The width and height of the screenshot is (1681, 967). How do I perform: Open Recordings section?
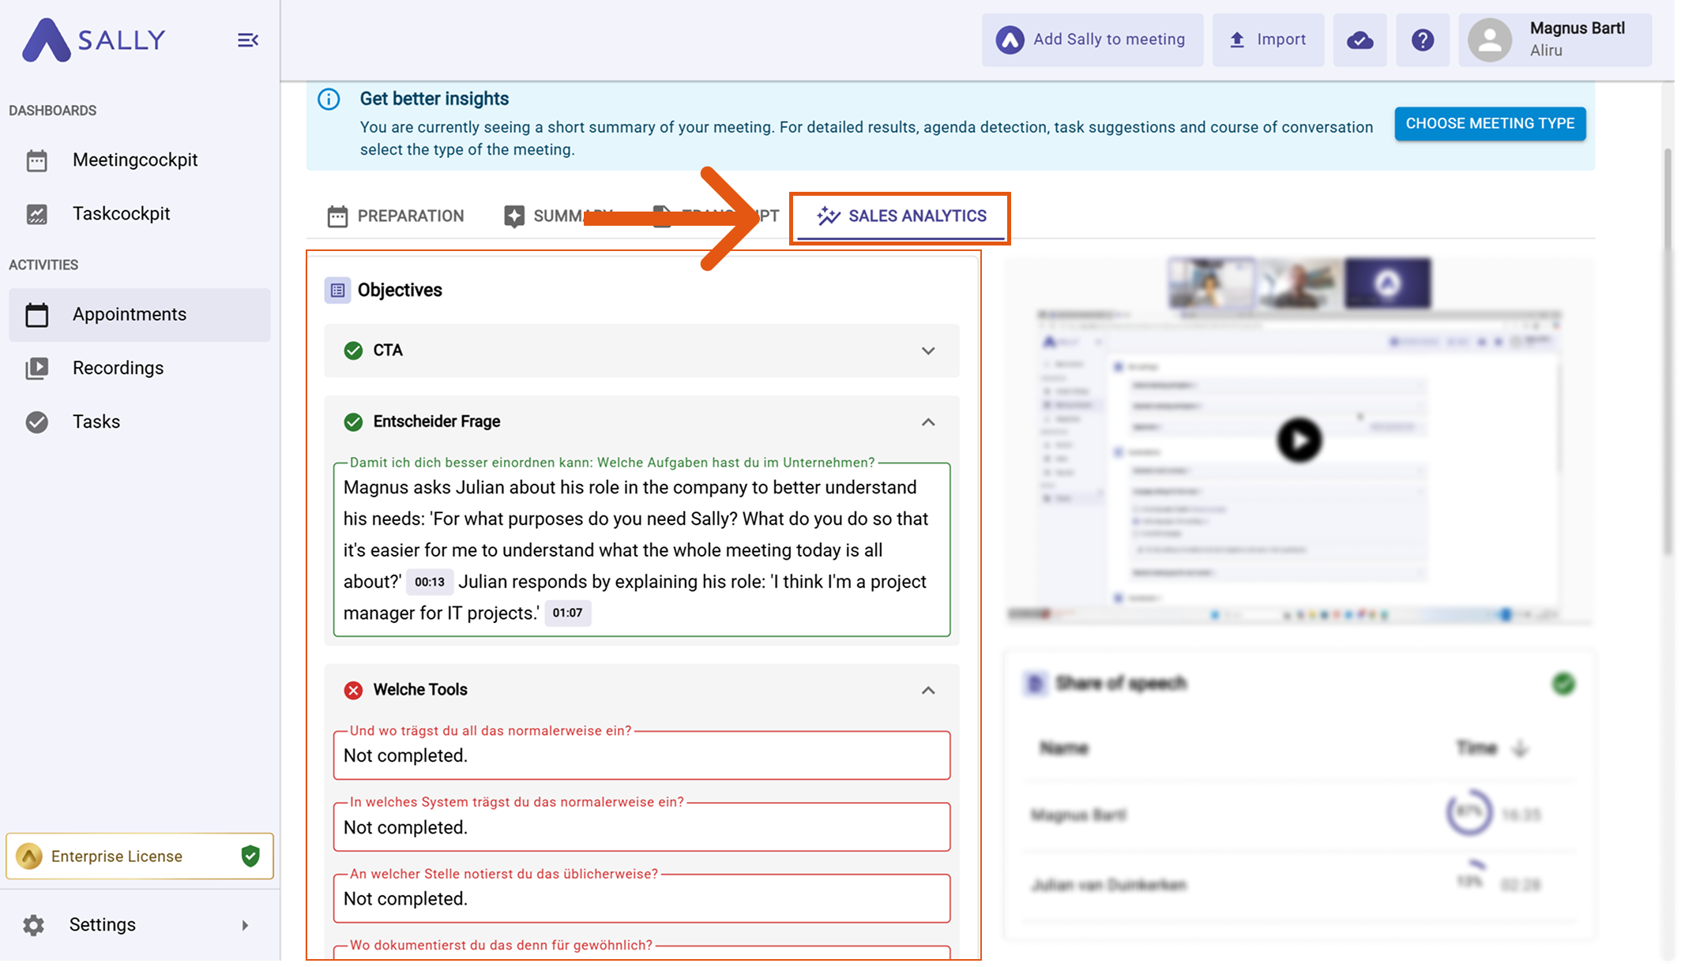(140, 368)
